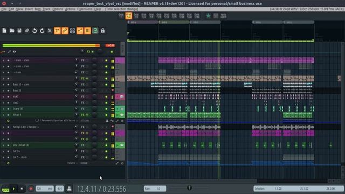Toggle the padlock lock icon
Viewport: 345px width, 194px height.
[103, 31]
